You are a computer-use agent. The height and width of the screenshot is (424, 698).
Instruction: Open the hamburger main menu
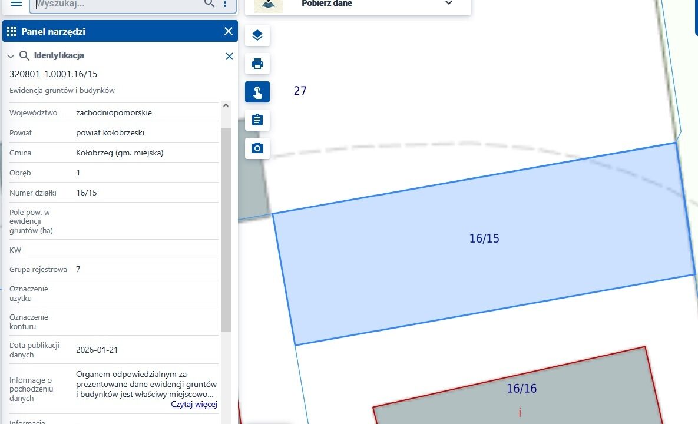coord(16,4)
